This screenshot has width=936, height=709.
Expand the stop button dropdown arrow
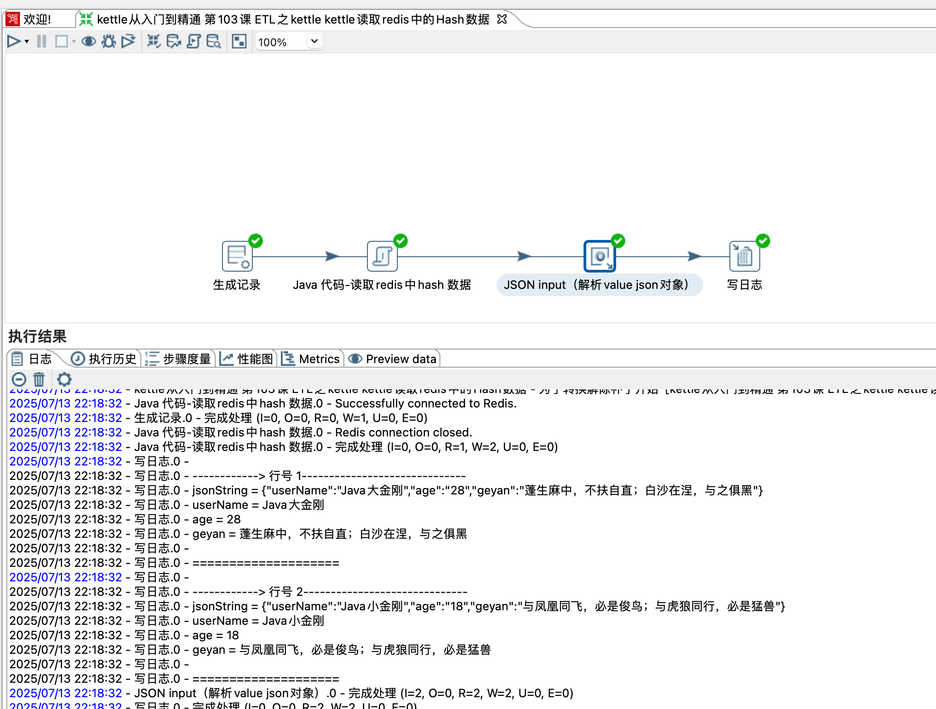[74, 42]
